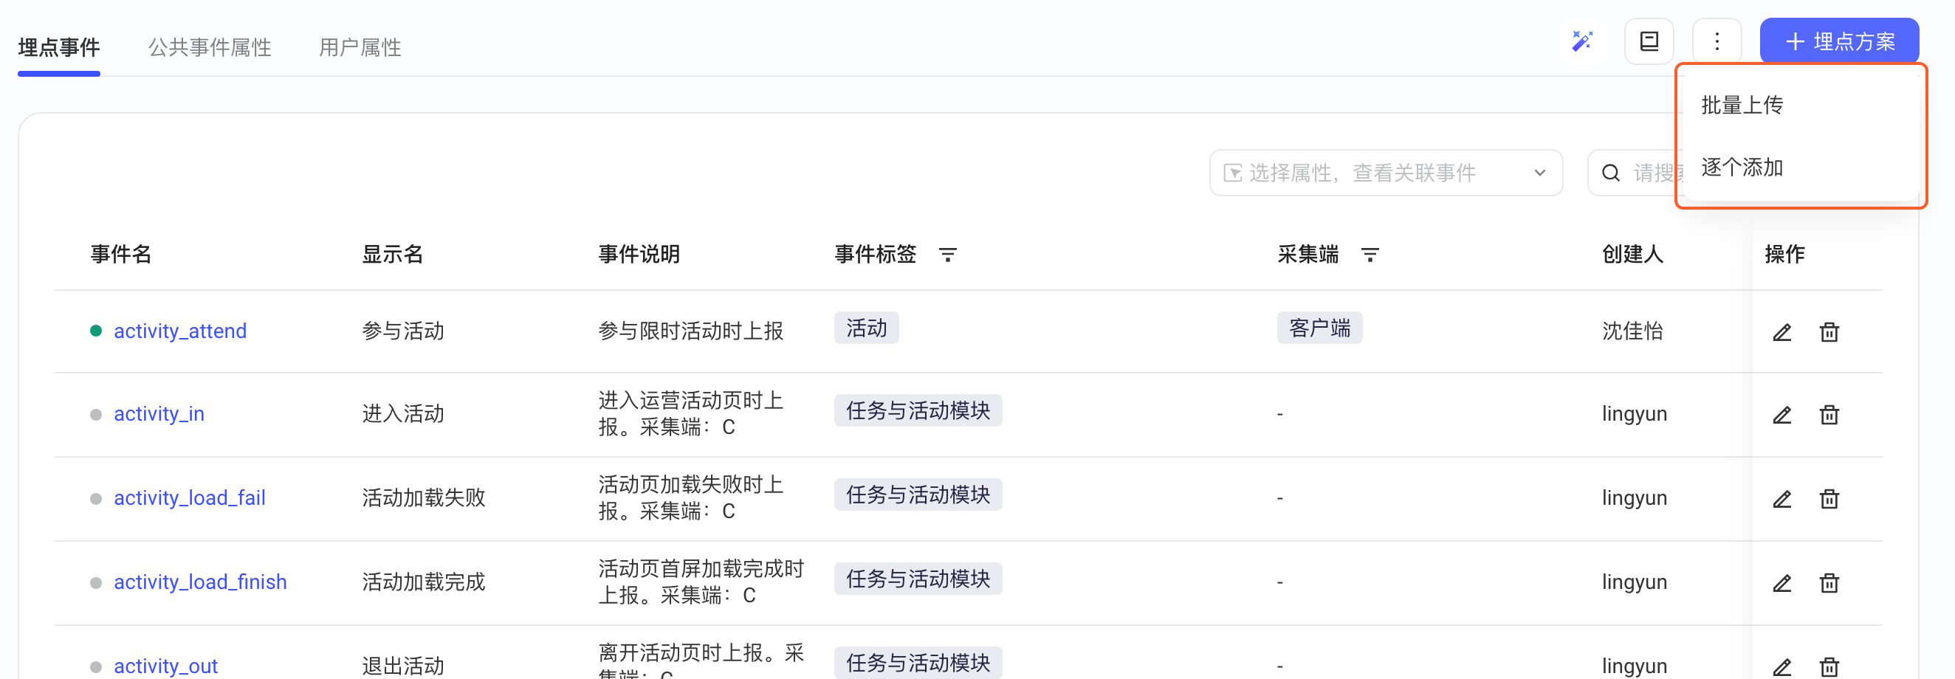Open the 选择属性 dropdown

[x=1386, y=173]
